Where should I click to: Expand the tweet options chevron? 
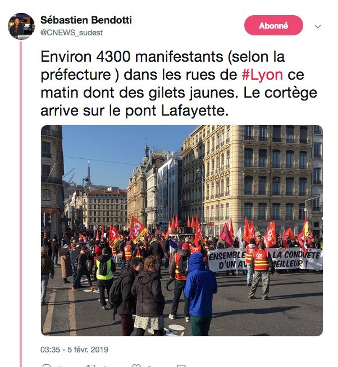click(x=318, y=26)
